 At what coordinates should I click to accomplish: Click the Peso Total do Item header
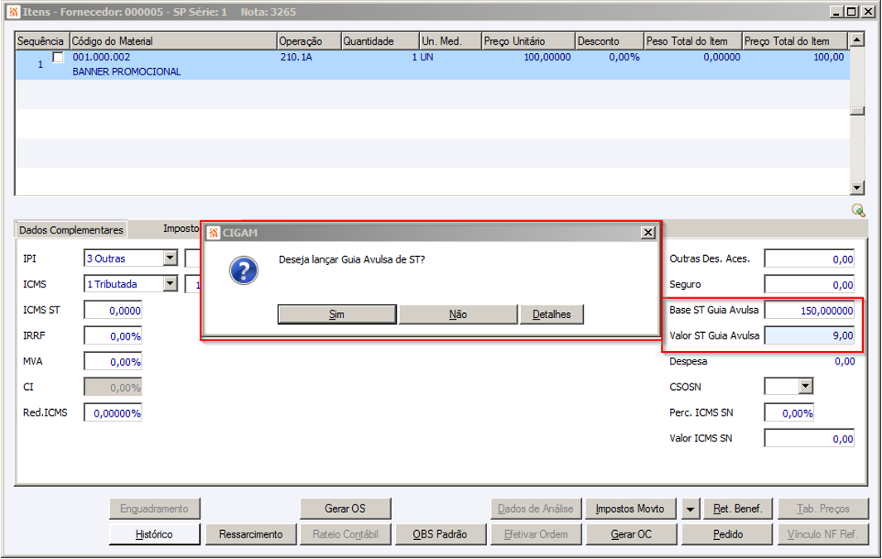(693, 41)
